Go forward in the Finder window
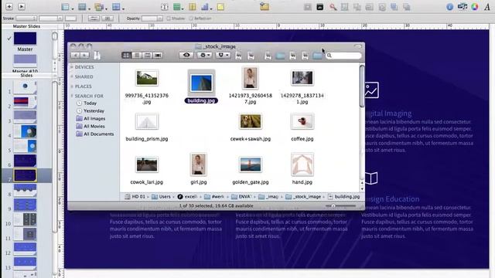This screenshot has height=278, width=495. point(84,55)
